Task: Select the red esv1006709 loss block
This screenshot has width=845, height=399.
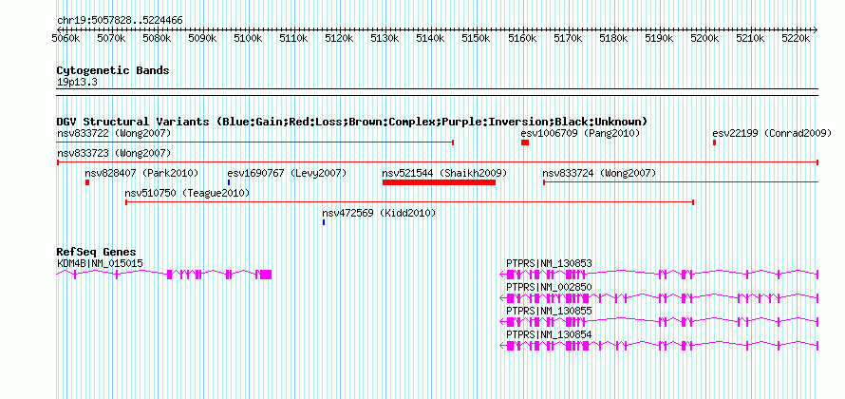Action: [x=525, y=142]
